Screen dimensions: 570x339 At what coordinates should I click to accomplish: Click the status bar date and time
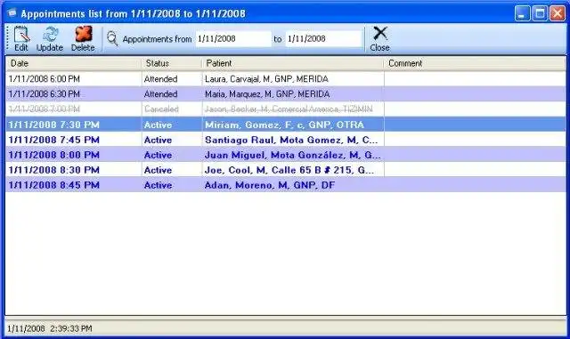coord(50,328)
